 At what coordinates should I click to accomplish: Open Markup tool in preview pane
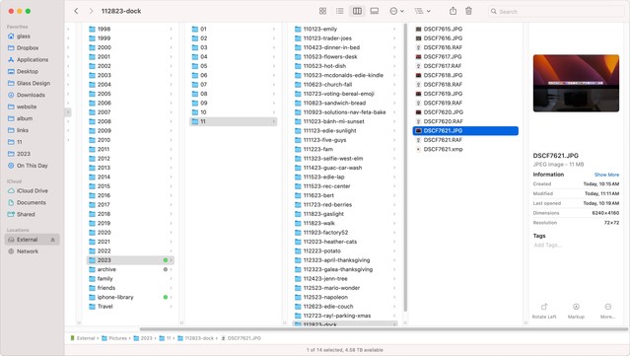576,311
